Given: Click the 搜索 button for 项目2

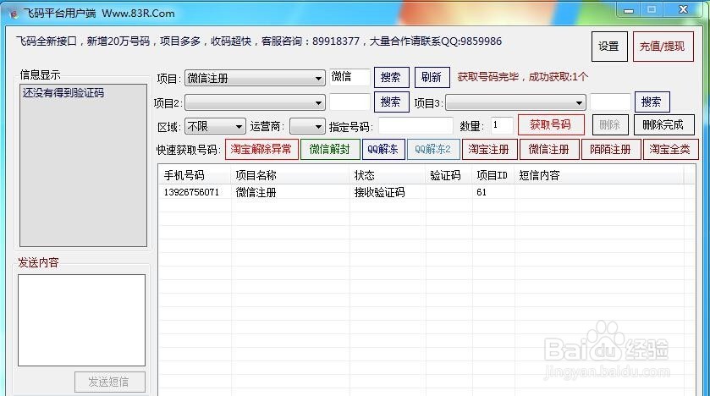Looking at the screenshot, I should (391, 102).
